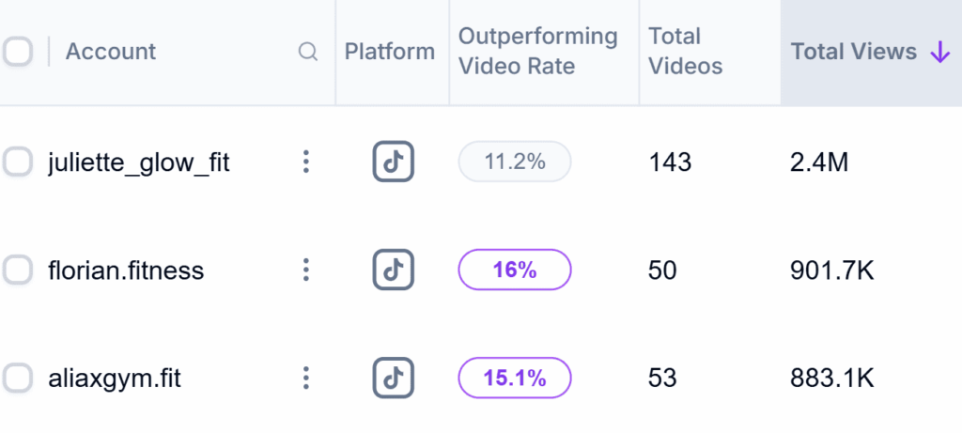Image resolution: width=962 pixels, height=433 pixels.
Task: Open three-dot menu for aliaxgym.fit
Action: (x=305, y=379)
